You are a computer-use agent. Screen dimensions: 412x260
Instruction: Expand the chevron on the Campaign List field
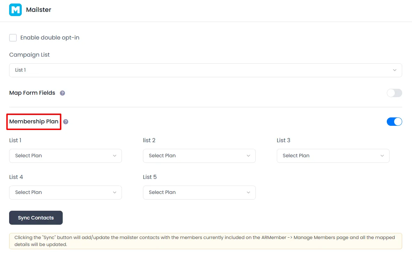[394, 70]
